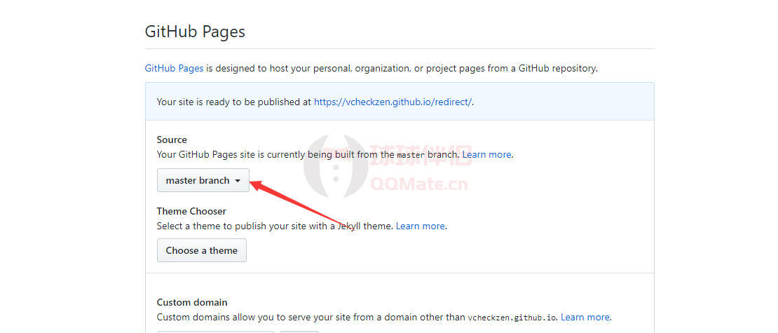Click the vcheckzen.github.io monospace domain text
Screen dimensions: 778x333
coord(512,318)
